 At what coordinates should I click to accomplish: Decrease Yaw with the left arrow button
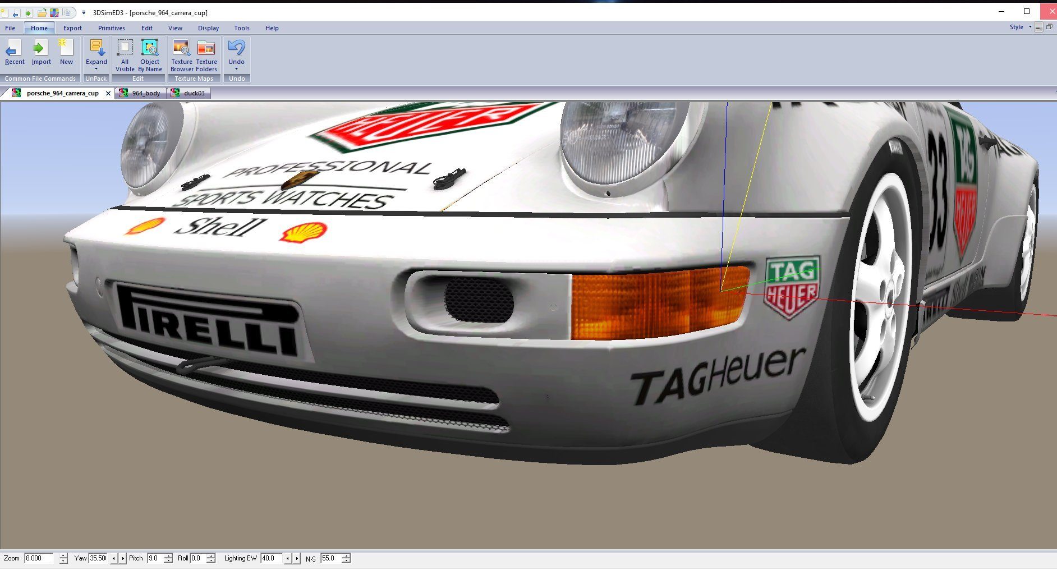click(114, 558)
